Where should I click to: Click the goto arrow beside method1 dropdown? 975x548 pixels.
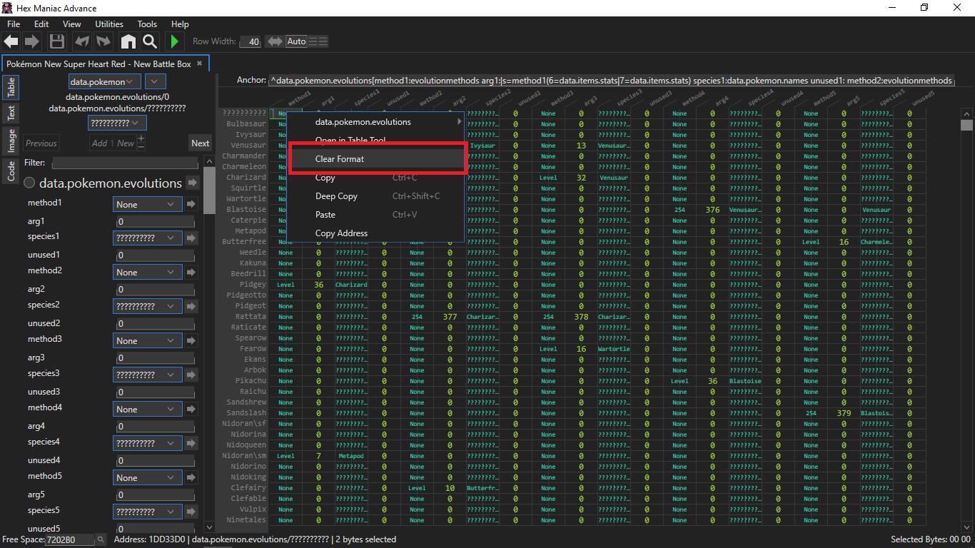pos(191,204)
